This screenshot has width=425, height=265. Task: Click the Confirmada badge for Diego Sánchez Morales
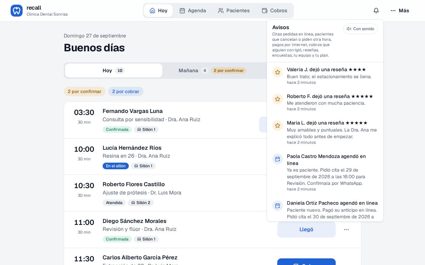point(117,239)
